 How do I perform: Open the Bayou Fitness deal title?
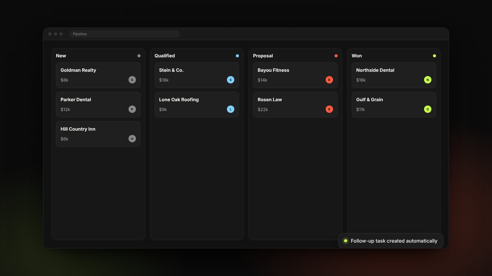coord(273,70)
